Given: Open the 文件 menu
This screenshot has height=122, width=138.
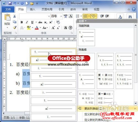Looking at the screenshot, I should tap(8, 9).
